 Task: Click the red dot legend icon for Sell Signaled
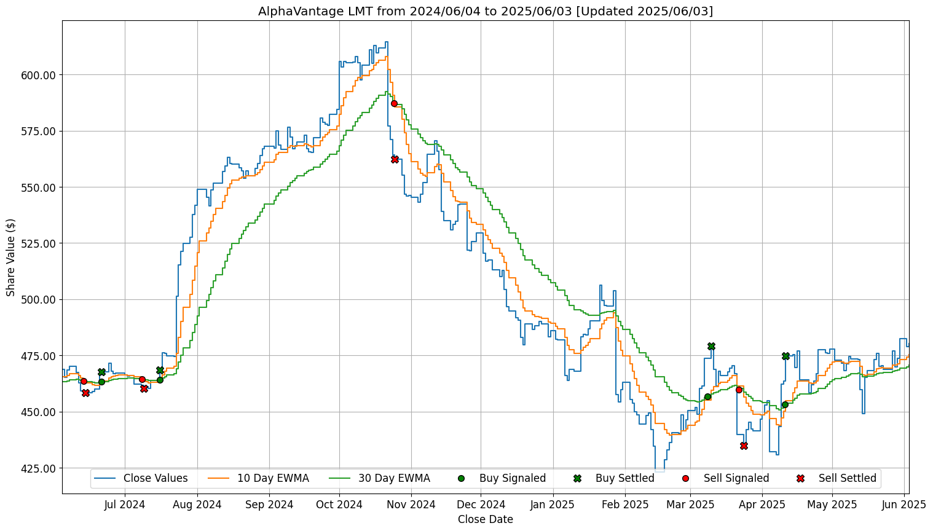[685, 478]
